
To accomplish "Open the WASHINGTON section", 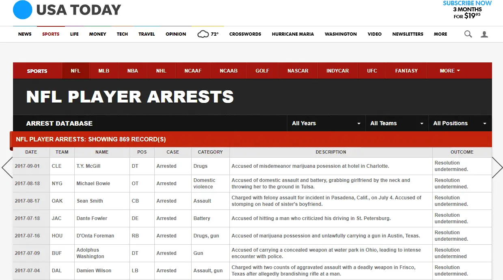I will (341, 34).
